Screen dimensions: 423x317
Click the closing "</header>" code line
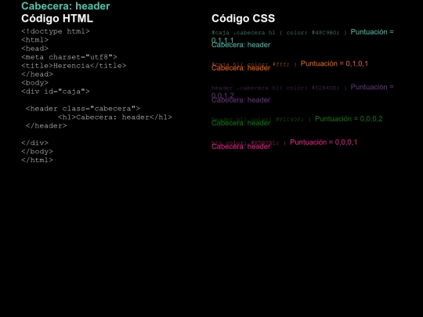click(x=46, y=126)
